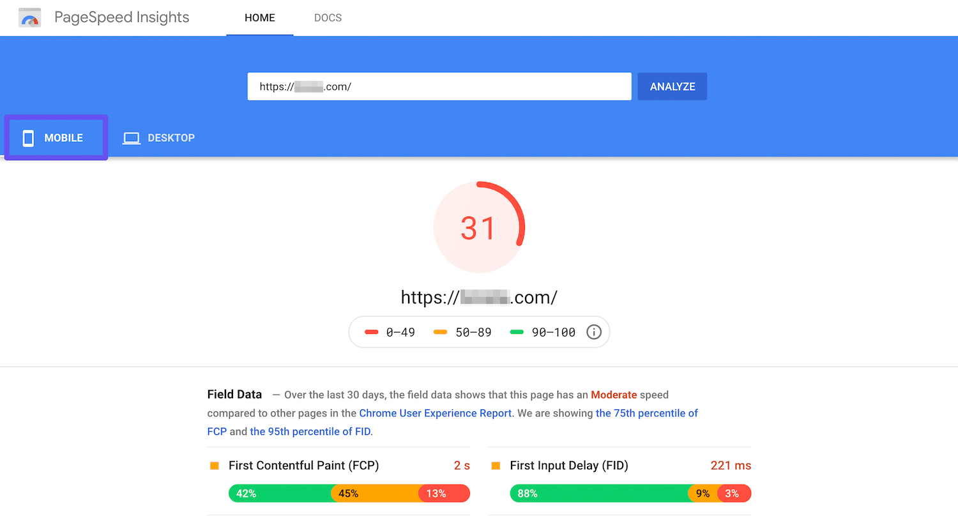This screenshot has height=530, width=958.
Task: Expand the 31 performance score details
Action: tap(479, 227)
